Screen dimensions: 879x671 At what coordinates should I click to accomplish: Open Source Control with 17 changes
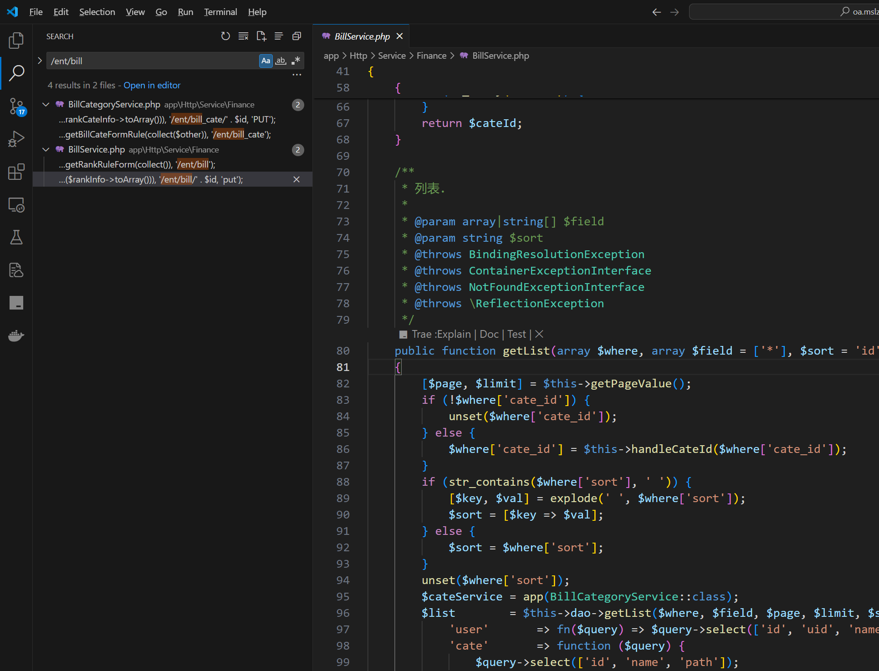pos(17,107)
